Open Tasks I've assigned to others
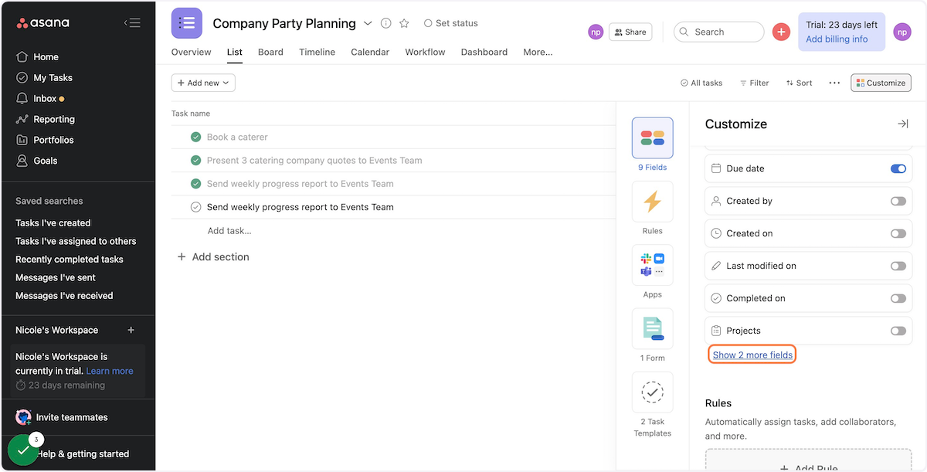The width and height of the screenshot is (927, 472). pyautogui.click(x=76, y=241)
